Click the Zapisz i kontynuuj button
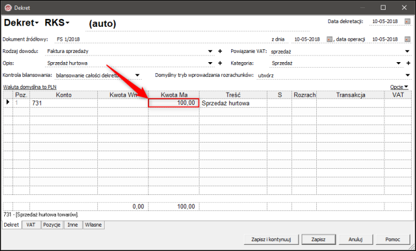 point(271,239)
